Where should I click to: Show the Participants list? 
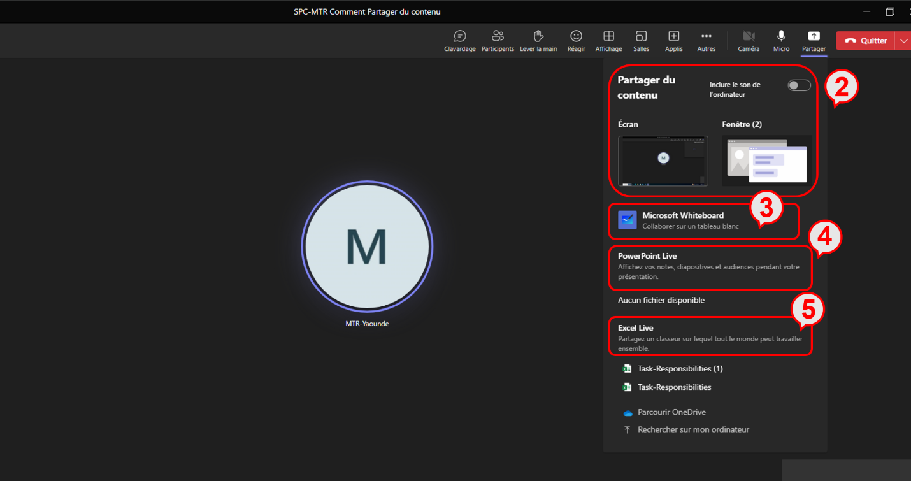tap(498, 40)
